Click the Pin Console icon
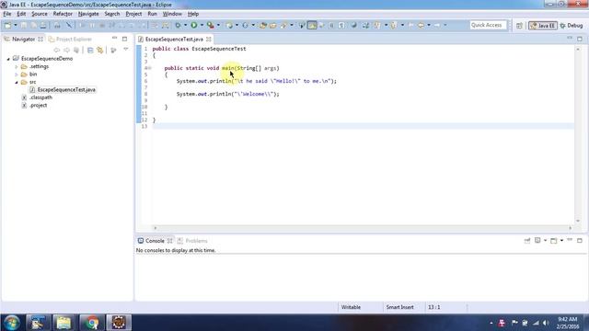 tap(527, 241)
